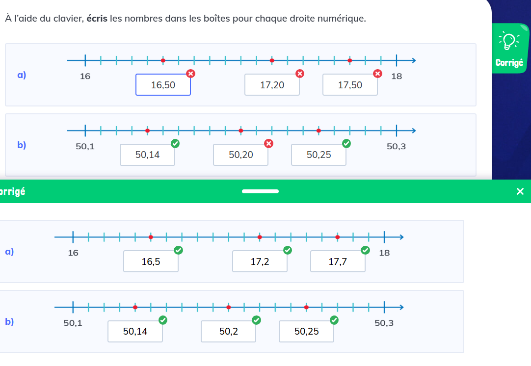Screen dimensions: 531x366
Task: Close the green Corrigé panel
Action: point(520,191)
